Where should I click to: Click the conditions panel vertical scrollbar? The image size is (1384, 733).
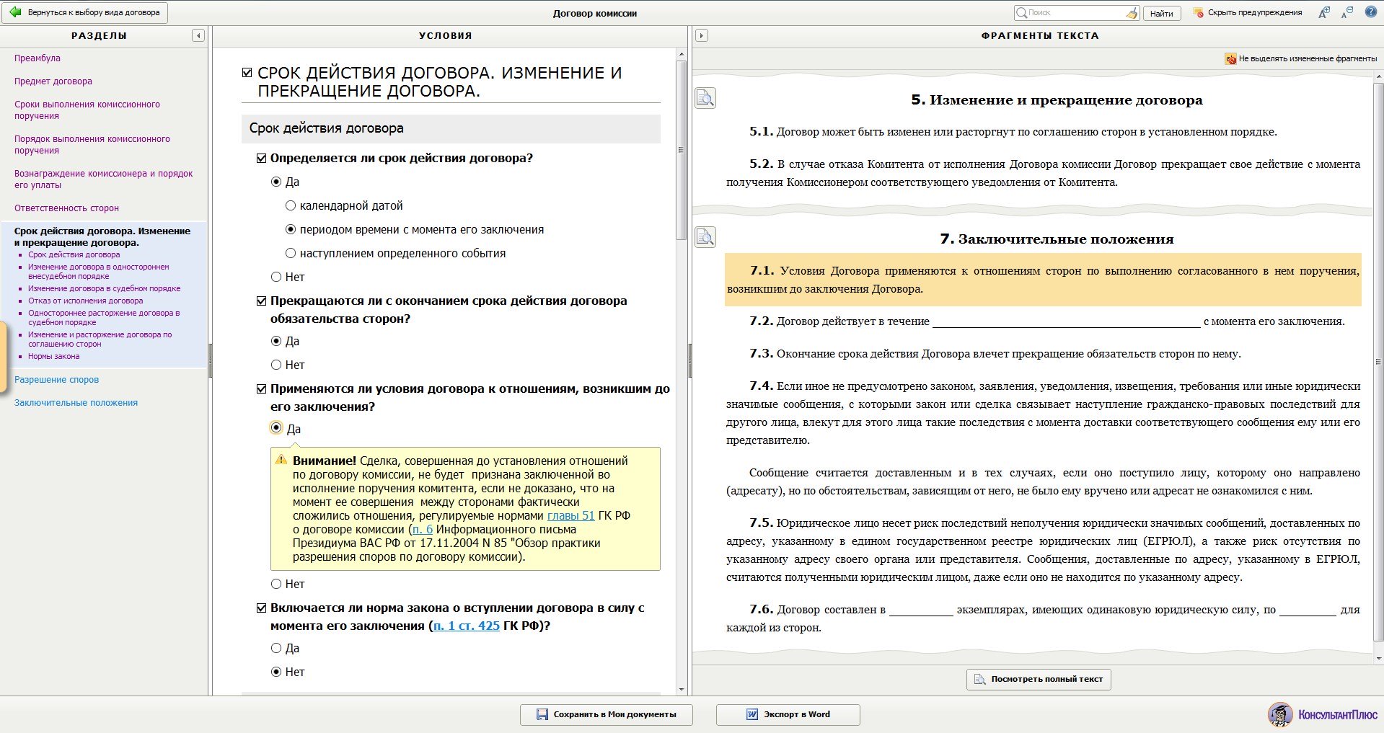coord(682,151)
